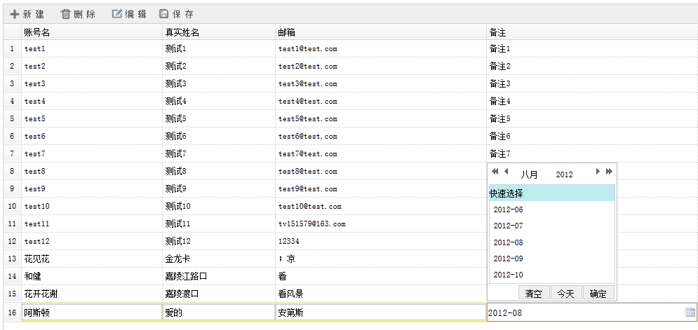
Task: Click the 测试6 real name cell
Action: (x=219, y=136)
